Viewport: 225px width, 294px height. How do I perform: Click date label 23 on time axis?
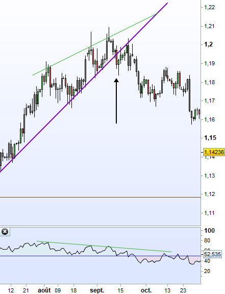(x=183, y=290)
